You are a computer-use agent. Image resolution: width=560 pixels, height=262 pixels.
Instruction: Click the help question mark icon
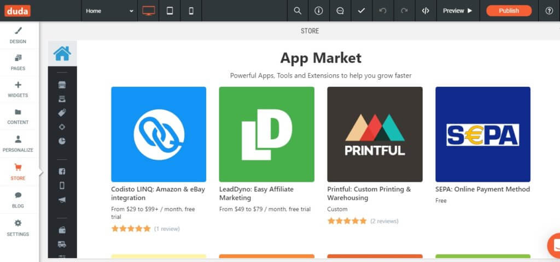(549, 10)
